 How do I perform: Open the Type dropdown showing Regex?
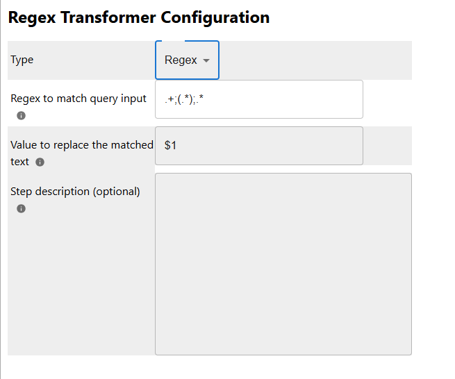point(187,60)
